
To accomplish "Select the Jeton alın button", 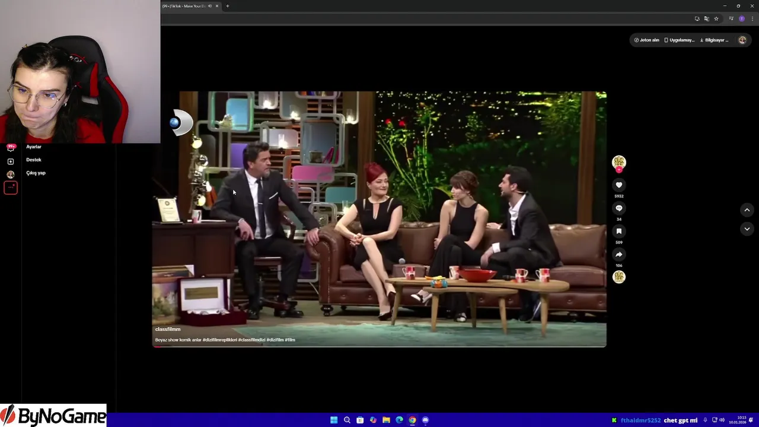I will tap(646, 40).
